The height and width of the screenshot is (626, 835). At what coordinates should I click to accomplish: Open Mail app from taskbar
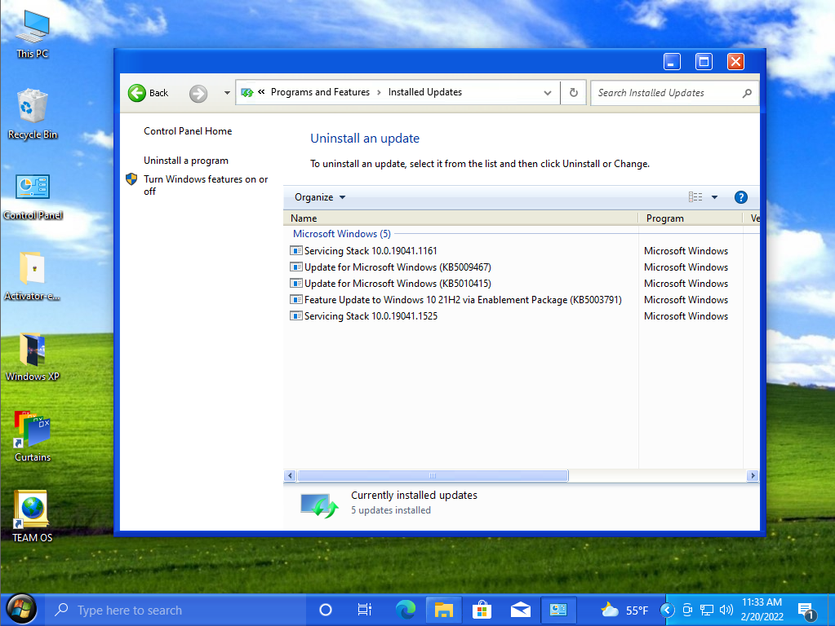pyautogui.click(x=520, y=610)
